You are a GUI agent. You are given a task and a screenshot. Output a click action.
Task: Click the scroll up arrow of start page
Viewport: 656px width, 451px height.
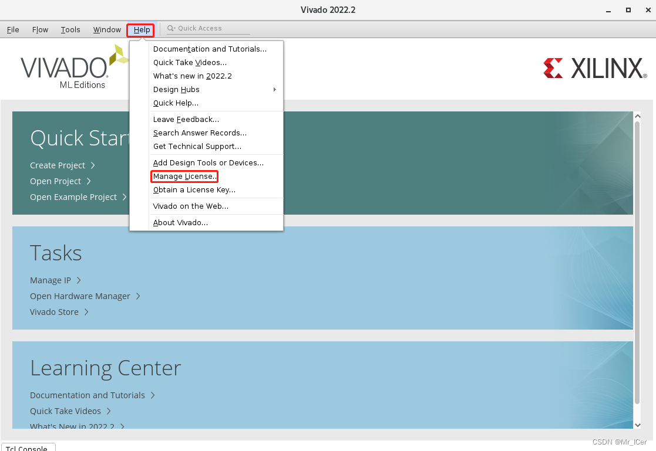(x=638, y=116)
